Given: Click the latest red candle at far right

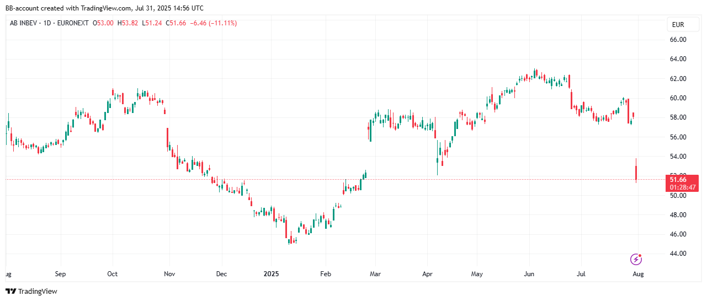Looking at the screenshot, I should click(636, 172).
